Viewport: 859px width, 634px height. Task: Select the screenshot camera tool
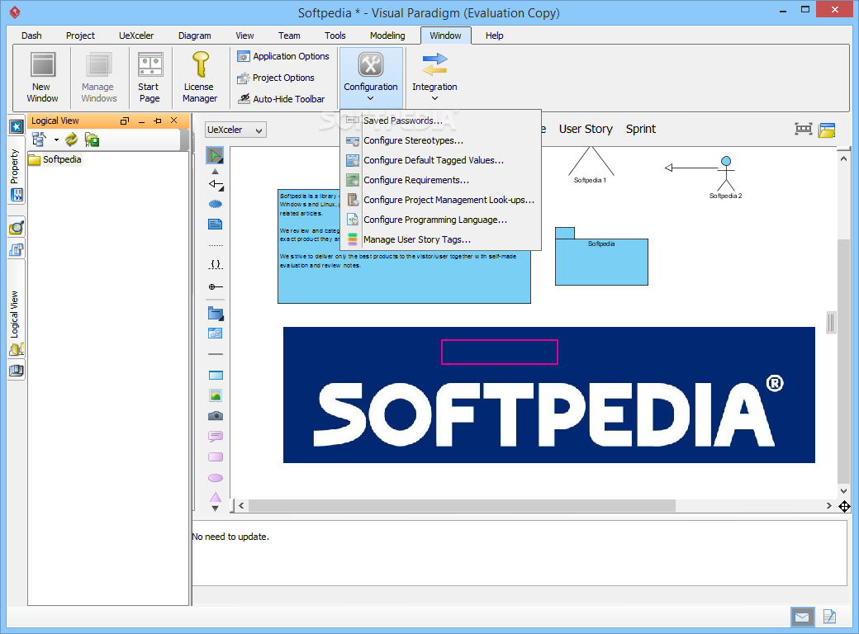[216, 416]
